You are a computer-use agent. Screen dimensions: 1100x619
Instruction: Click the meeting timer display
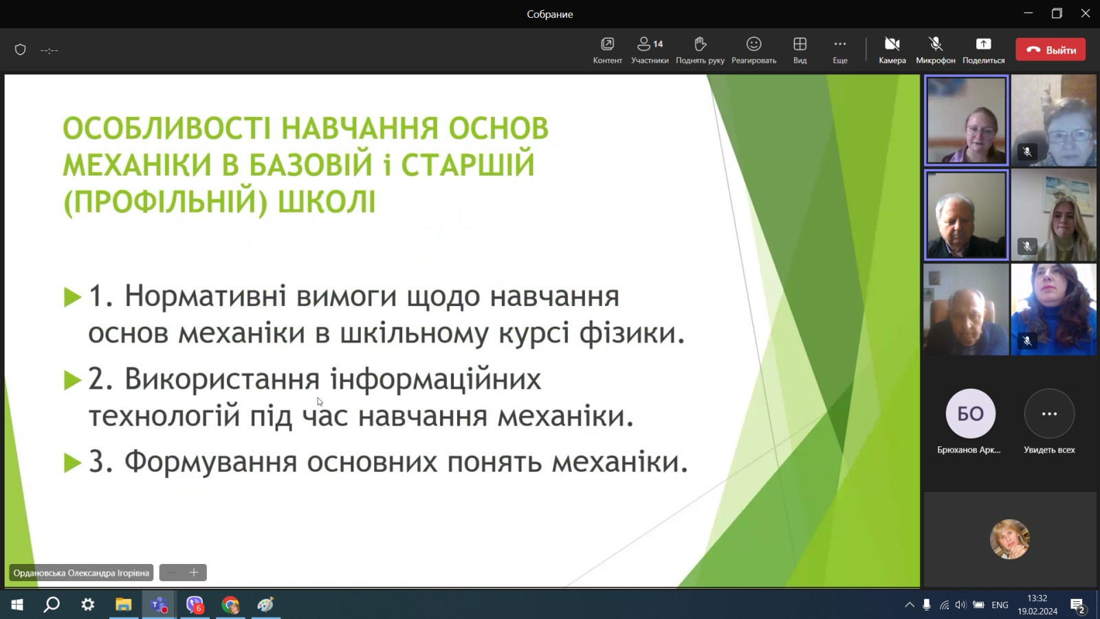tap(49, 50)
